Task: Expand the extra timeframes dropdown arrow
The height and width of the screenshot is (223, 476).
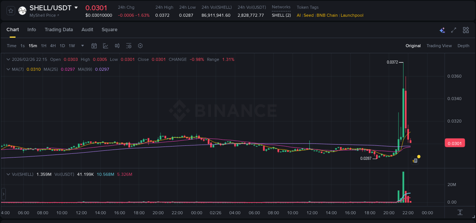Action: [82, 46]
